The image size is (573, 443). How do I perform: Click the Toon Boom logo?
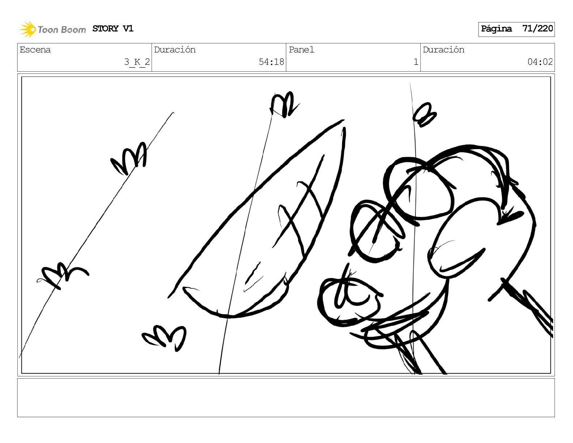tap(52, 29)
